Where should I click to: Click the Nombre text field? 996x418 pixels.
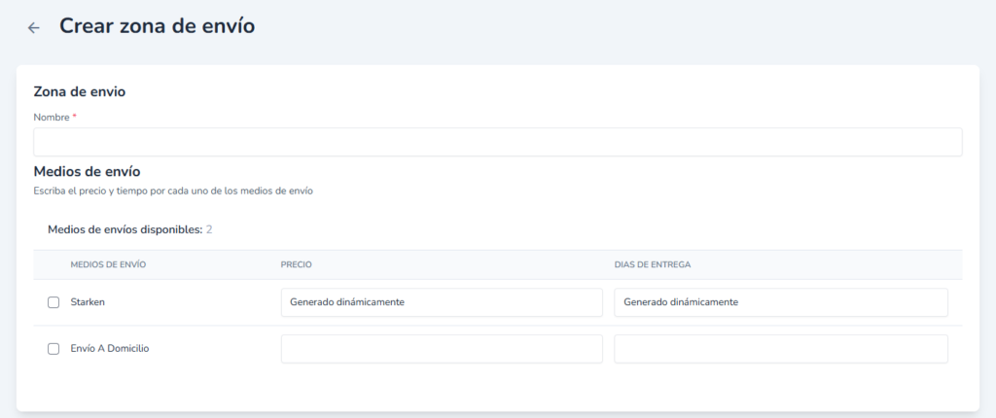click(497, 142)
